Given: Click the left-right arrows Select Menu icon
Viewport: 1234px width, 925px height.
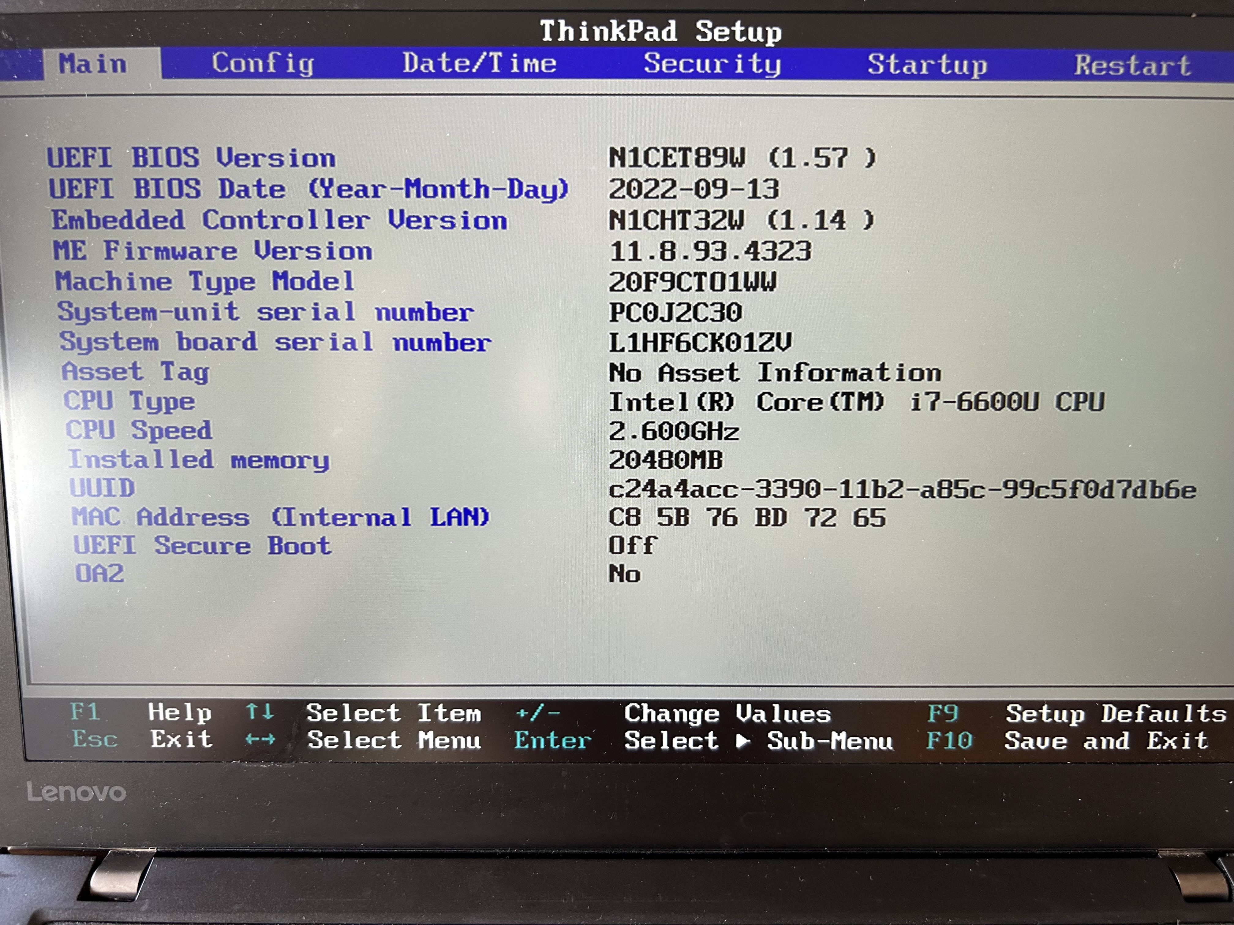Looking at the screenshot, I should point(260,739).
